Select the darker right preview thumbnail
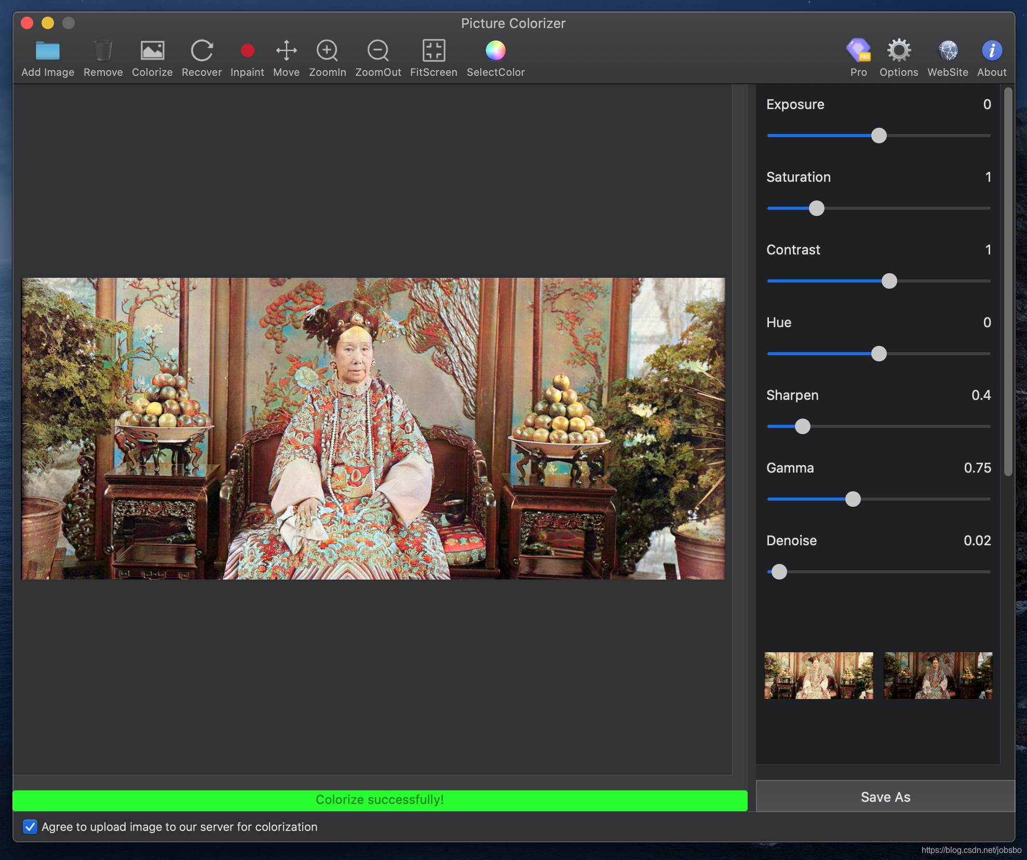 click(x=938, y=675)
